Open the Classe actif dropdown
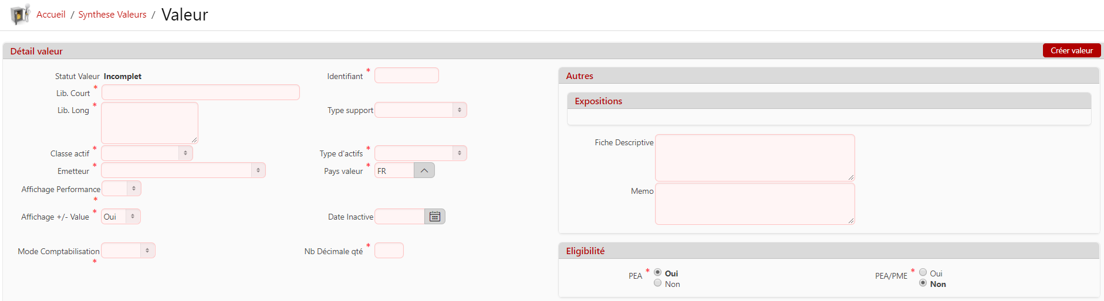 147,153
